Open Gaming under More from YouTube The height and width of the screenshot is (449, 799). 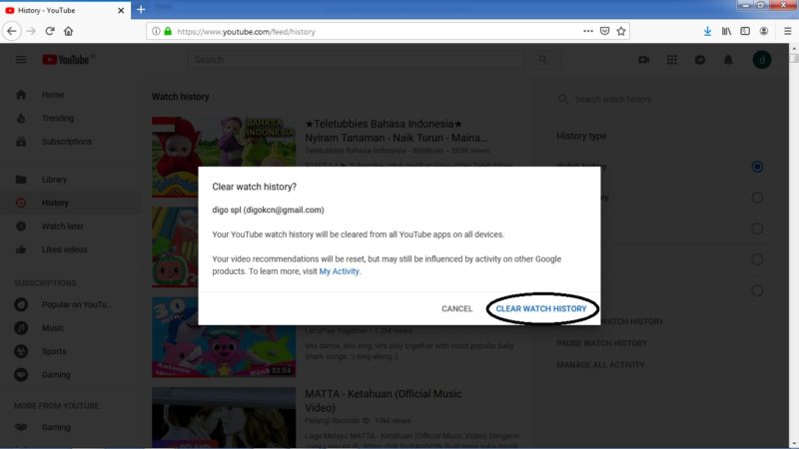70,427
